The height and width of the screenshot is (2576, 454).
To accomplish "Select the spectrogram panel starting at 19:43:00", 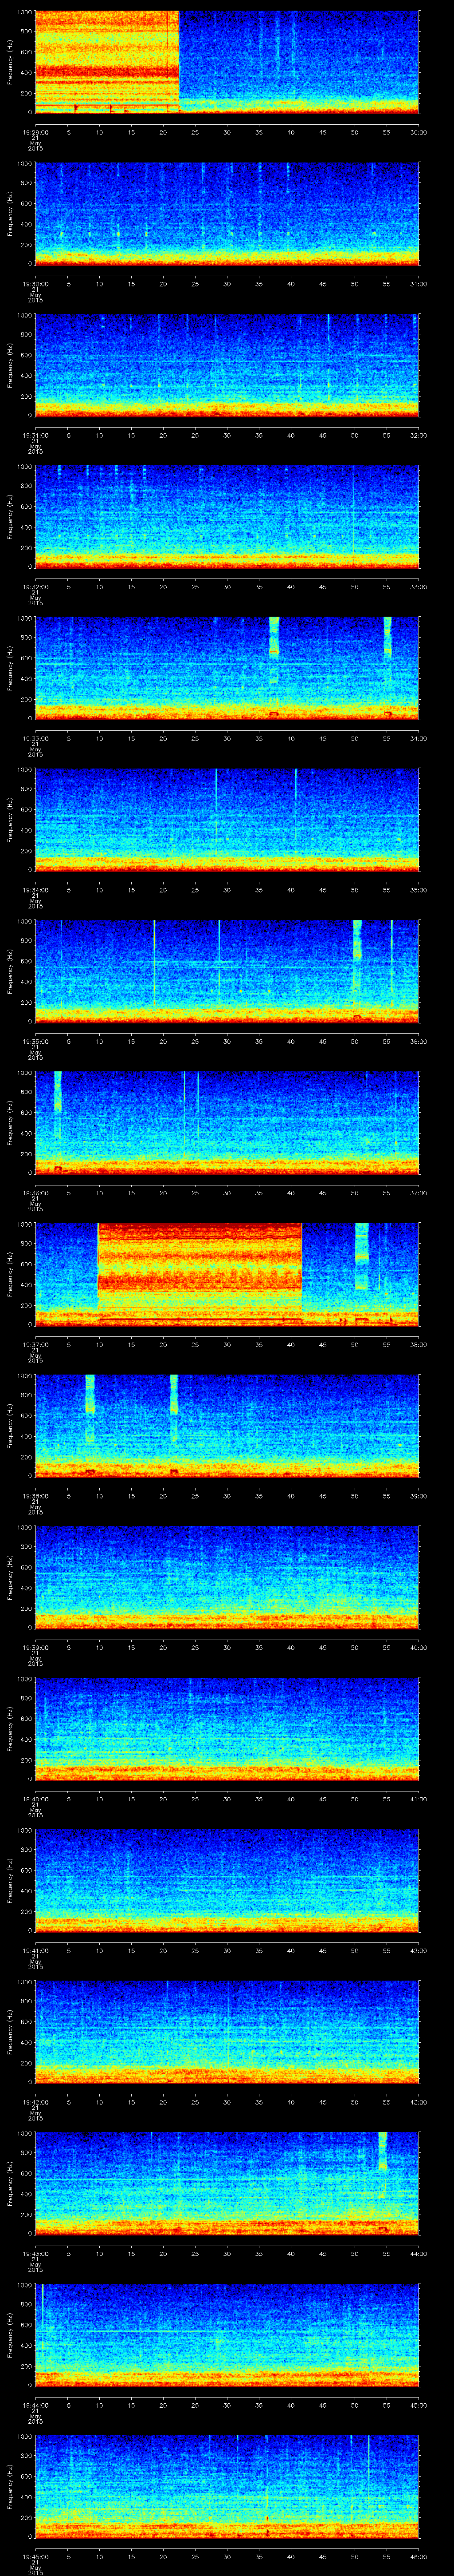I will (227, 2183).
